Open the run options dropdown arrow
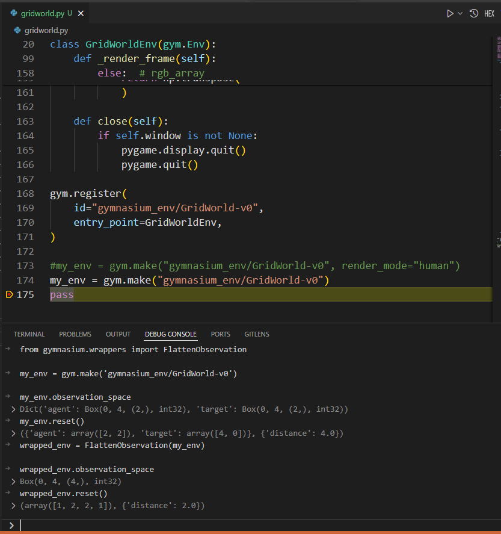 tap(460, 14)
